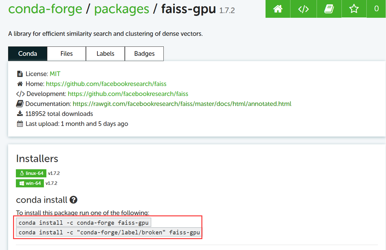Open the Home GitHub faiss link
This screenshot has height=250, width=386.
coord(106,84)
